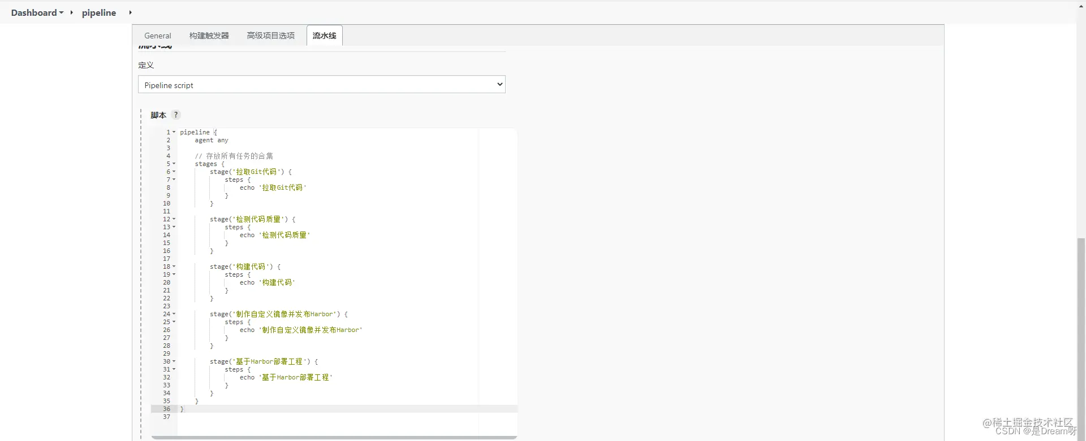The width and height of the screenshot is (1086, 441).
Task: Open the pipeline breadcrumb link
Action: pyautogui.click(x=99, y=12)
